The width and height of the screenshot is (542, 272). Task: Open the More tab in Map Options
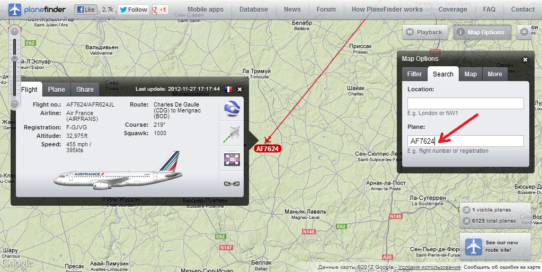click(x=495, y=74)
